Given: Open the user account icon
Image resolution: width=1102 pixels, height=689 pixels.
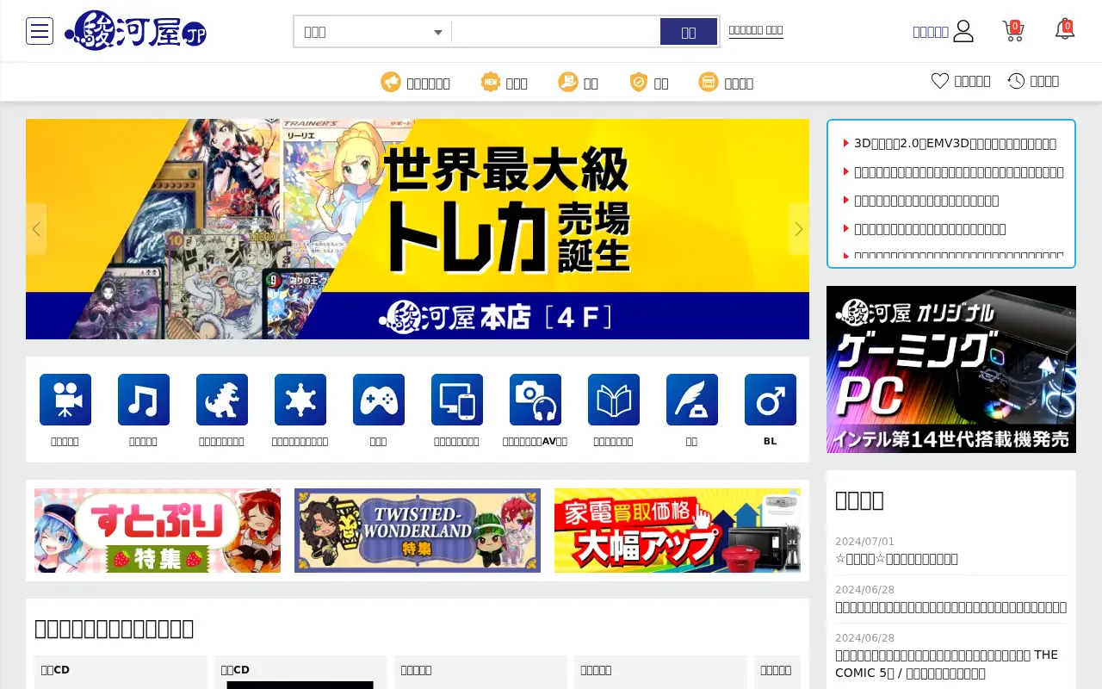Looking at the screenshot, I should (x=963, y=31).
